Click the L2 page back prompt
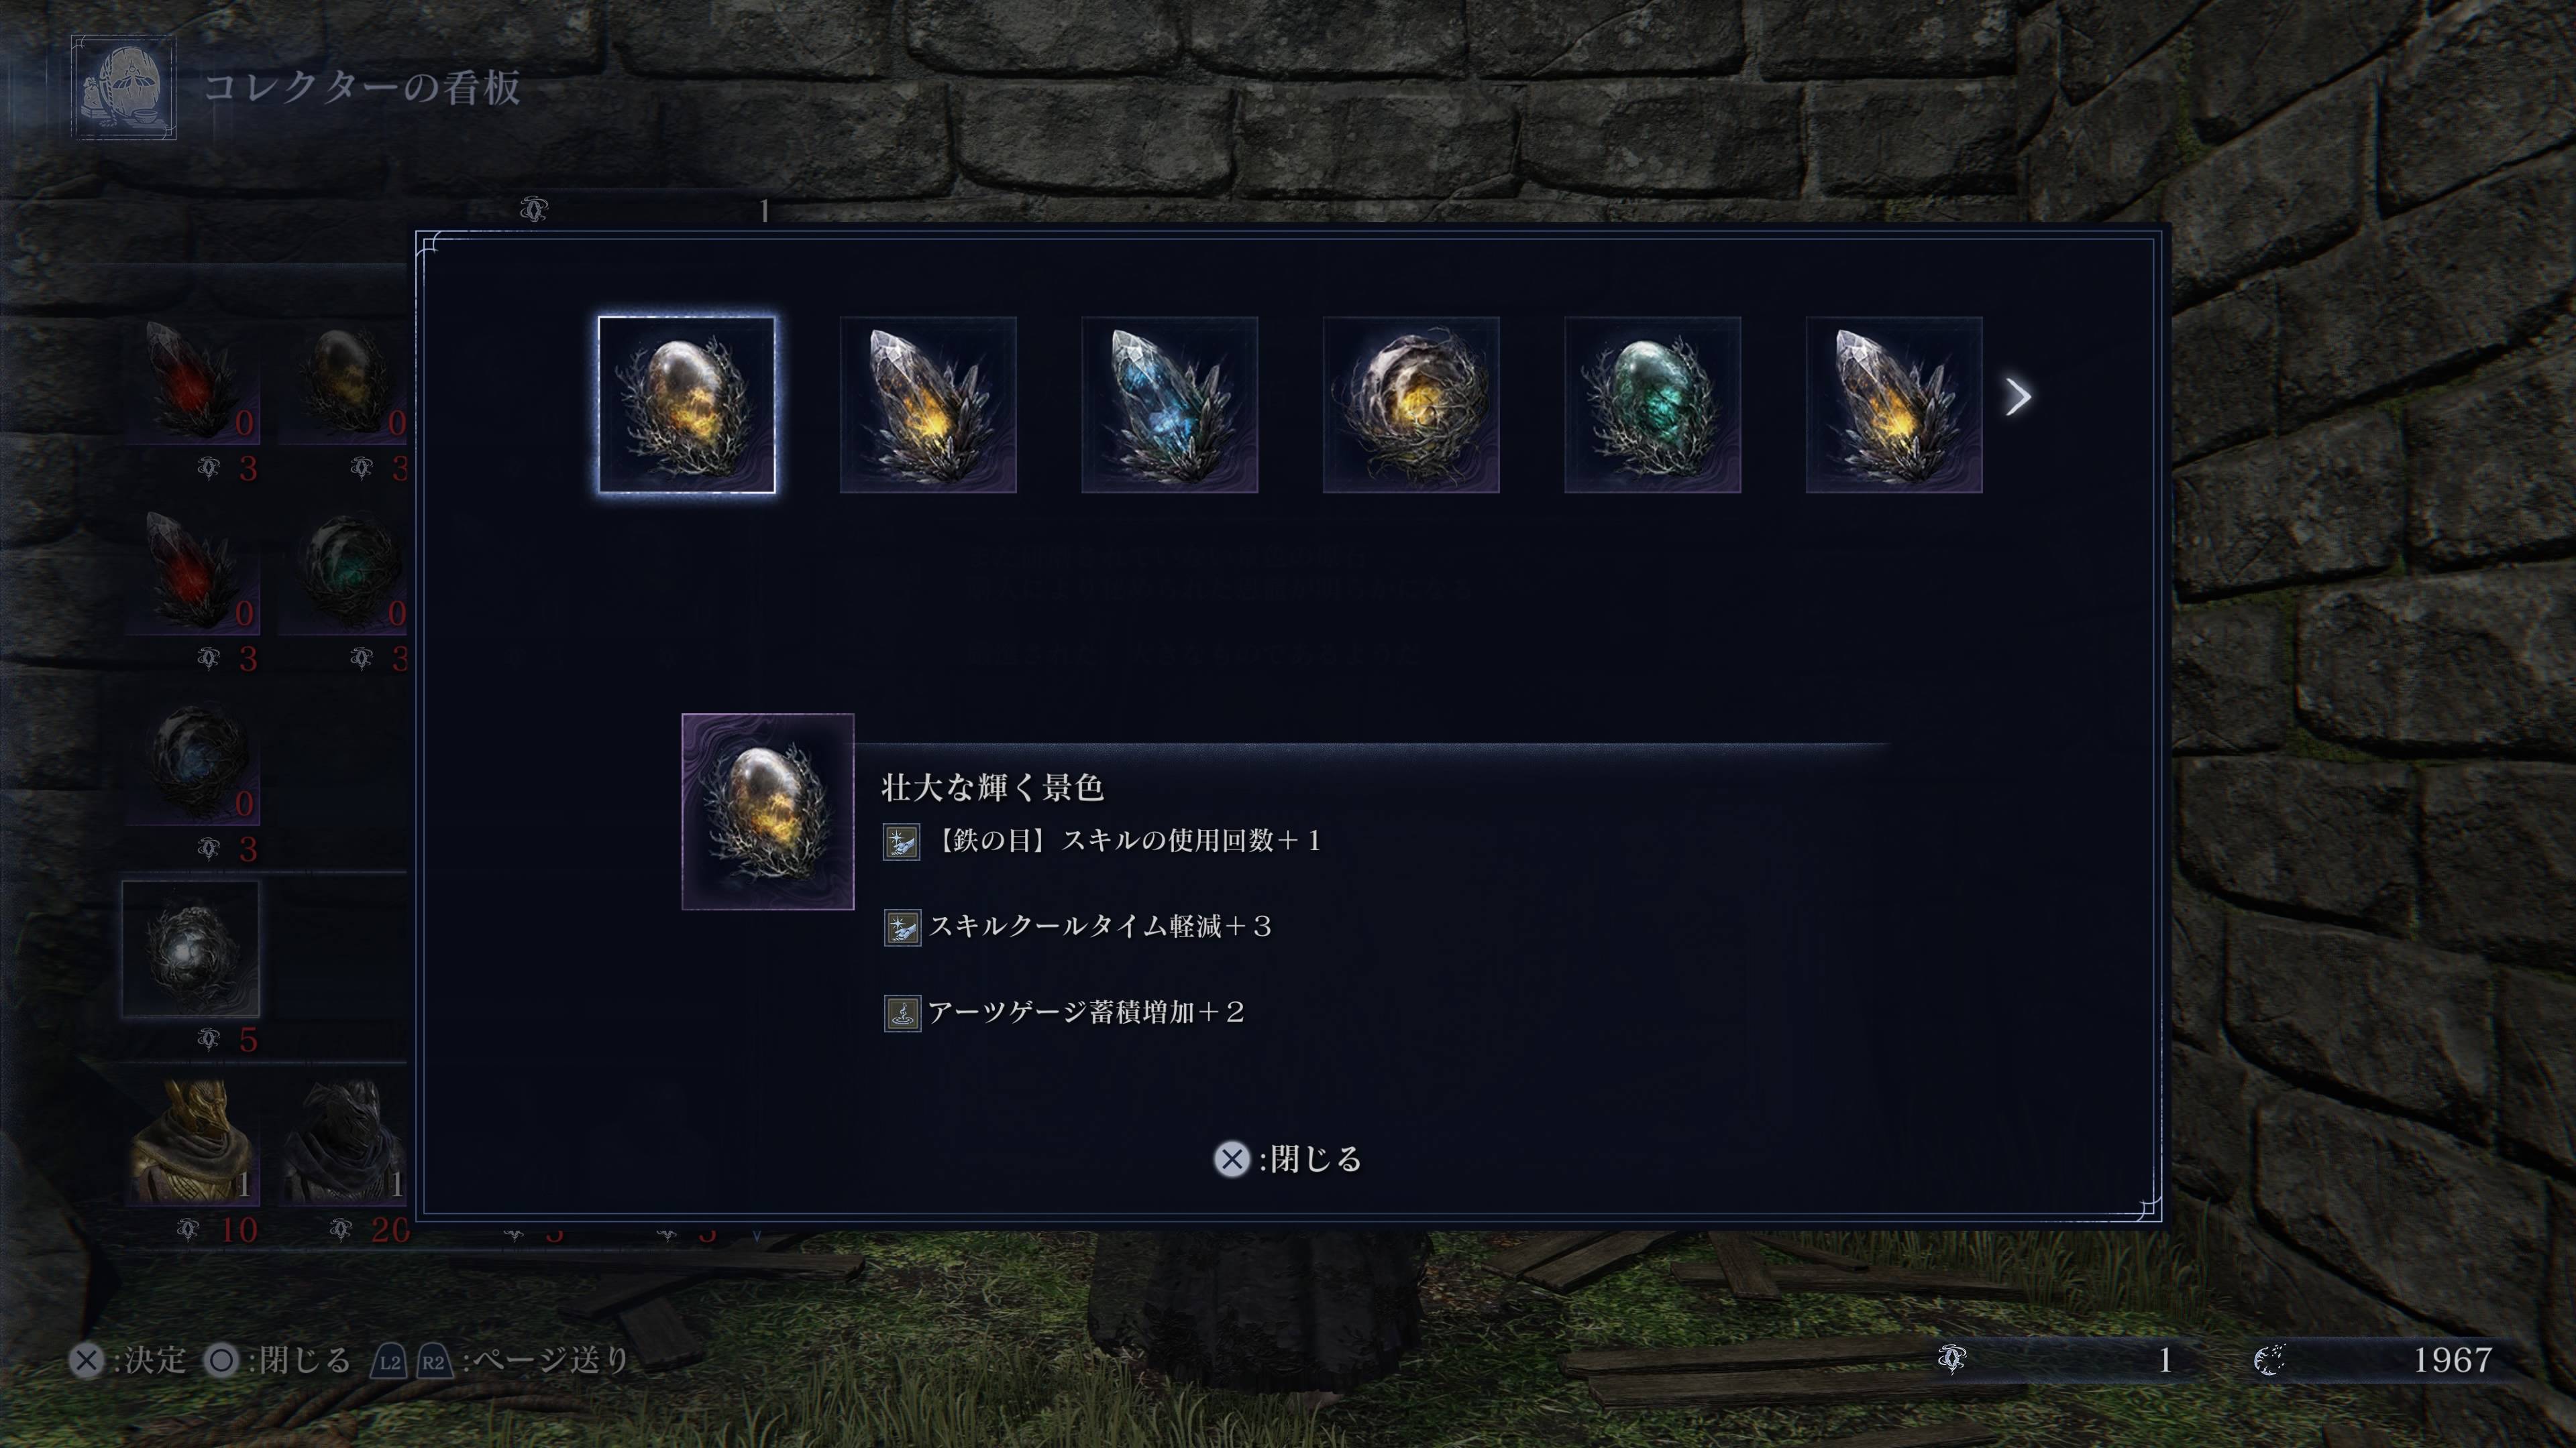The width and height of the screenshot is (2576, 1448). point(389,1361)
